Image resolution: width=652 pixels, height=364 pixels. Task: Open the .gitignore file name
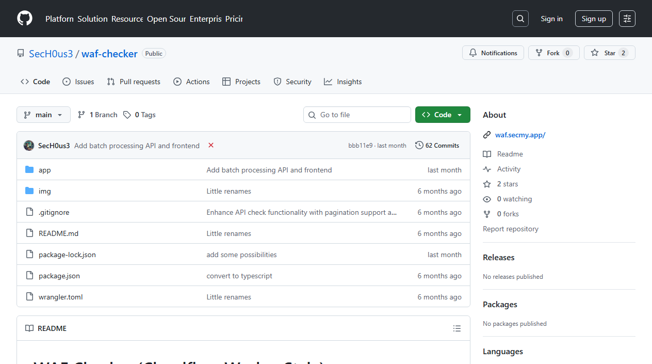point(54,212)
